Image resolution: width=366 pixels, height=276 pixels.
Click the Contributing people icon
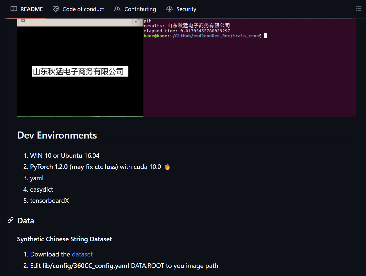(x=117, y=9)
